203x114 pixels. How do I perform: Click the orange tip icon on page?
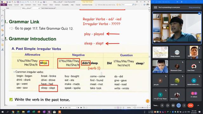147,101
